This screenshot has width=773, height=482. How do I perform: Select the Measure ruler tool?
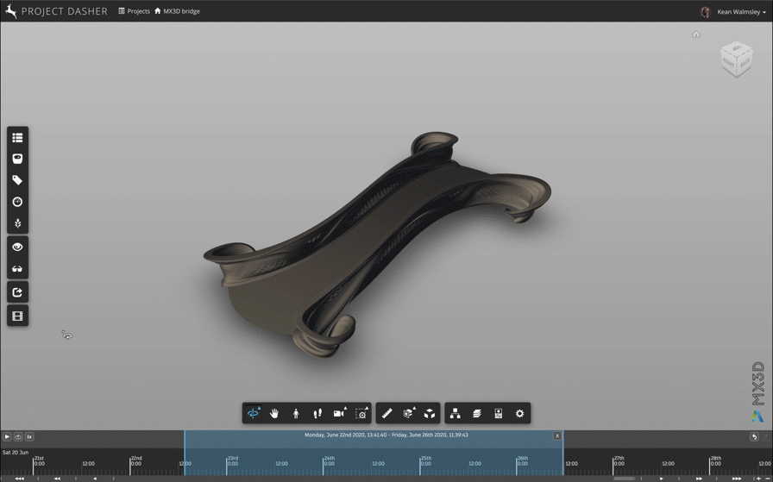[x=386, y=414]
